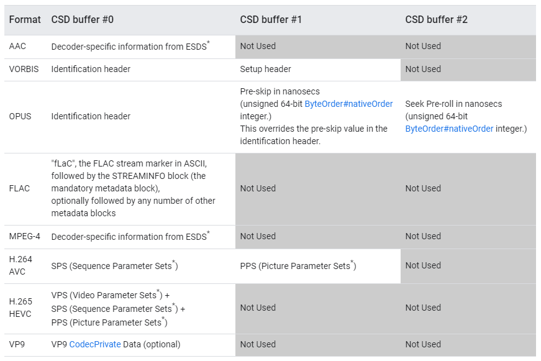
Task: Select the VORBIS format cell
Action: [24, 69]
